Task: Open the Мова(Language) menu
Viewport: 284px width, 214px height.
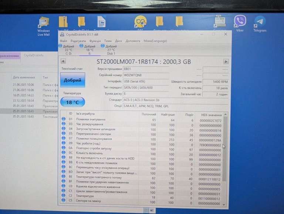Action: (x=155, y=41)
